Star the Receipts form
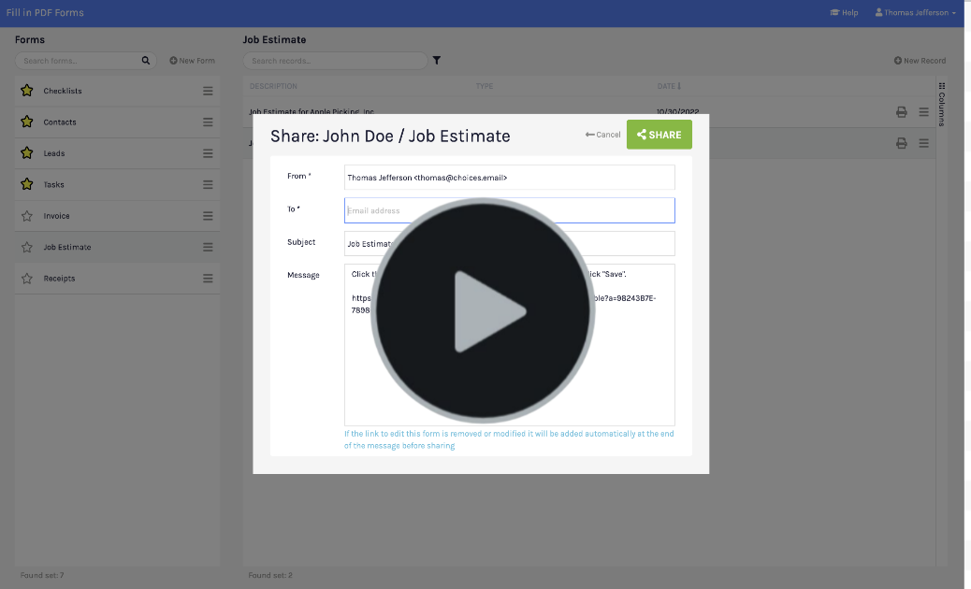The image size is (971, 589). (27, 279)
